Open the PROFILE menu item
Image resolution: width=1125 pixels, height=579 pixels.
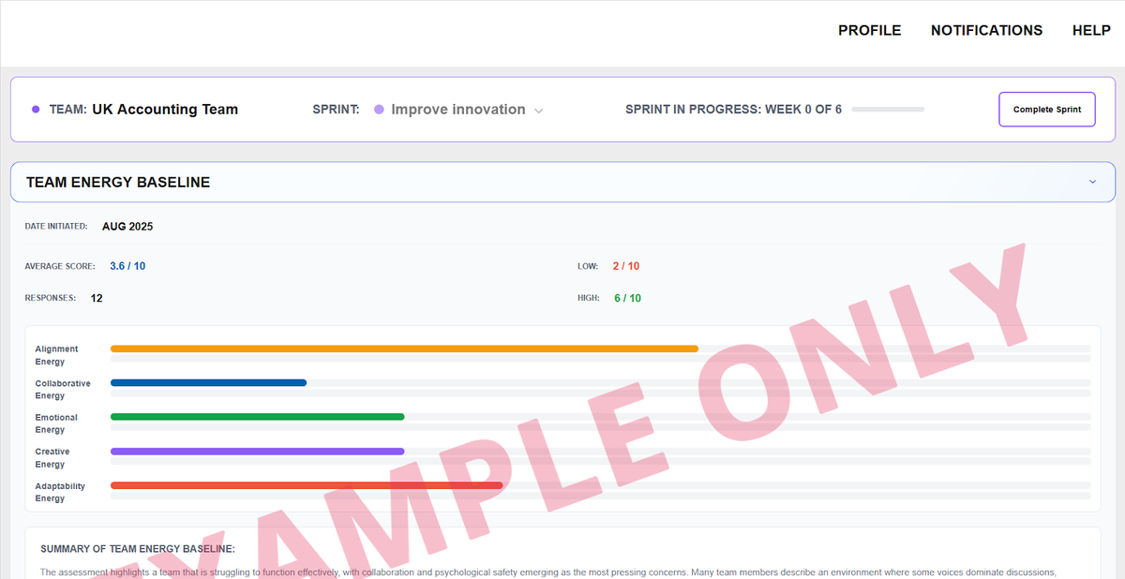coord(869,30)
